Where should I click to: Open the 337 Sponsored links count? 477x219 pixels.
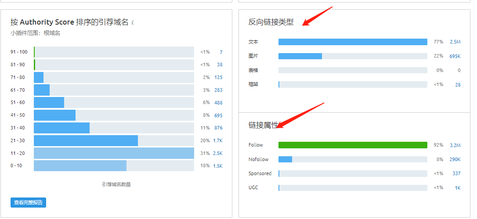(x=456, y=174)
